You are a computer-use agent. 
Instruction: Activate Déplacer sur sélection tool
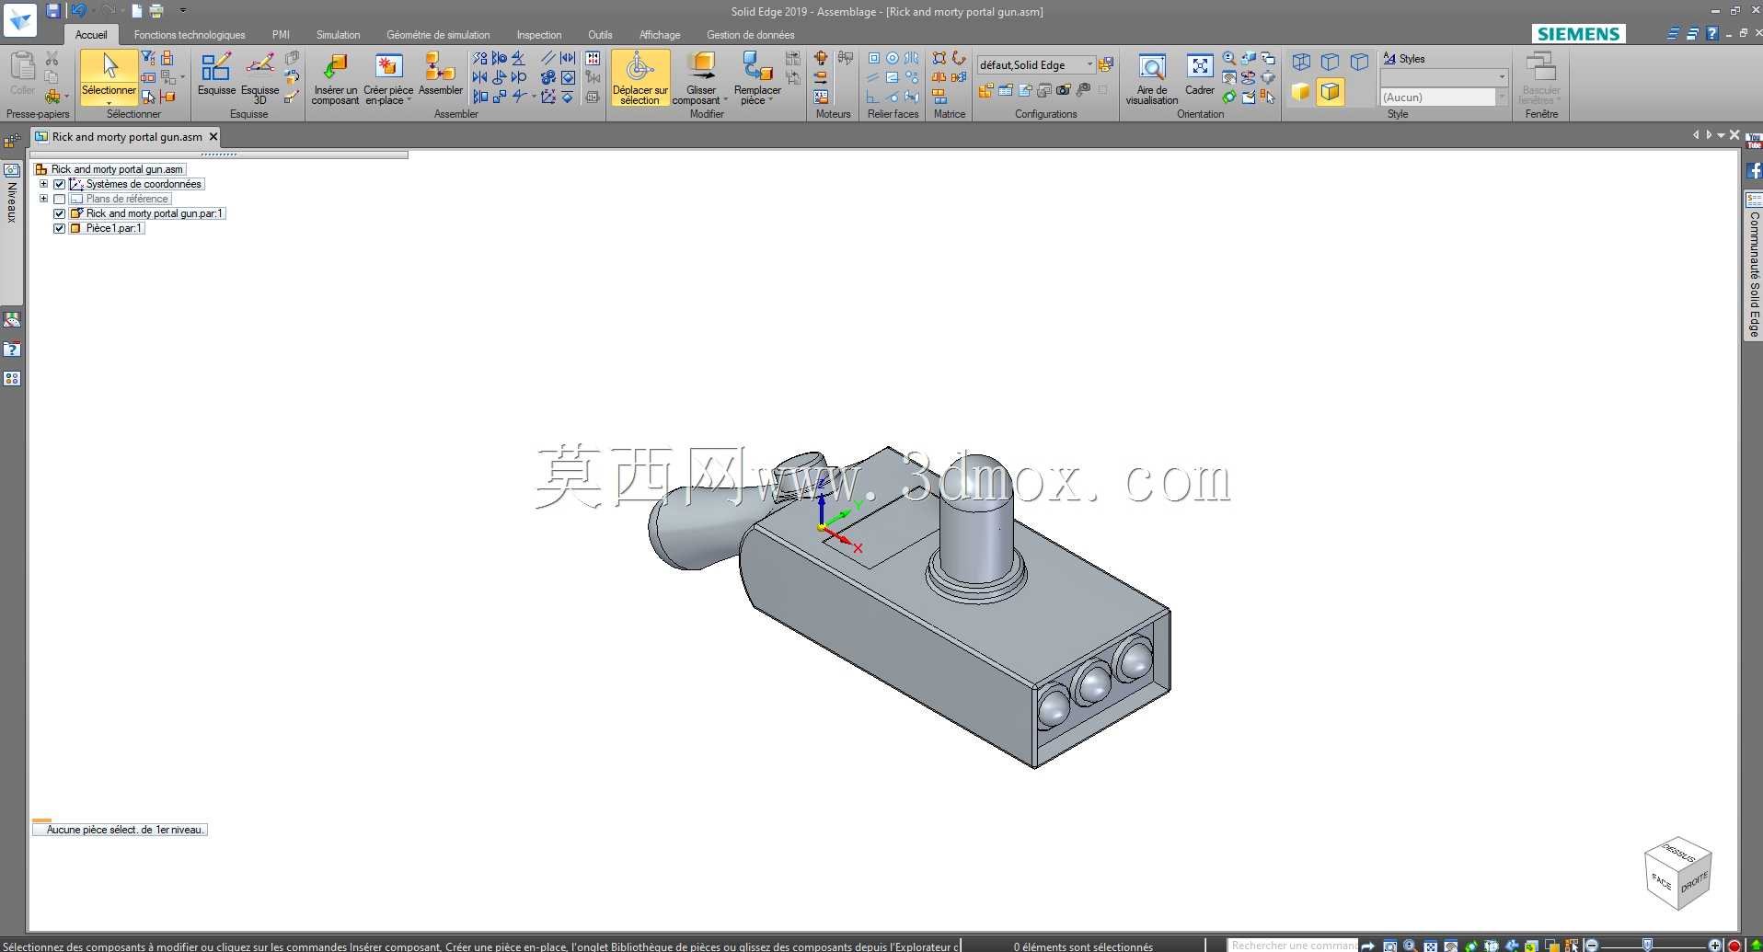[640, 77]
